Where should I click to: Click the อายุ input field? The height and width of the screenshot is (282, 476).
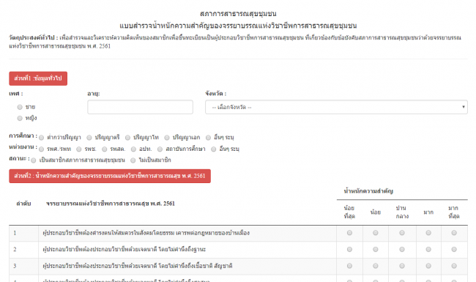coord(140,107)
